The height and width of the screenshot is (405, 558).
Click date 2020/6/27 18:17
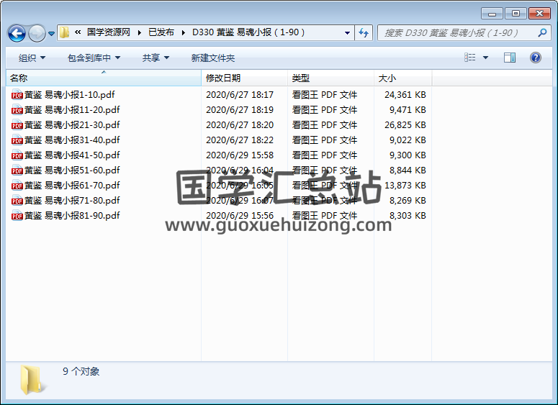click(240, 94)
